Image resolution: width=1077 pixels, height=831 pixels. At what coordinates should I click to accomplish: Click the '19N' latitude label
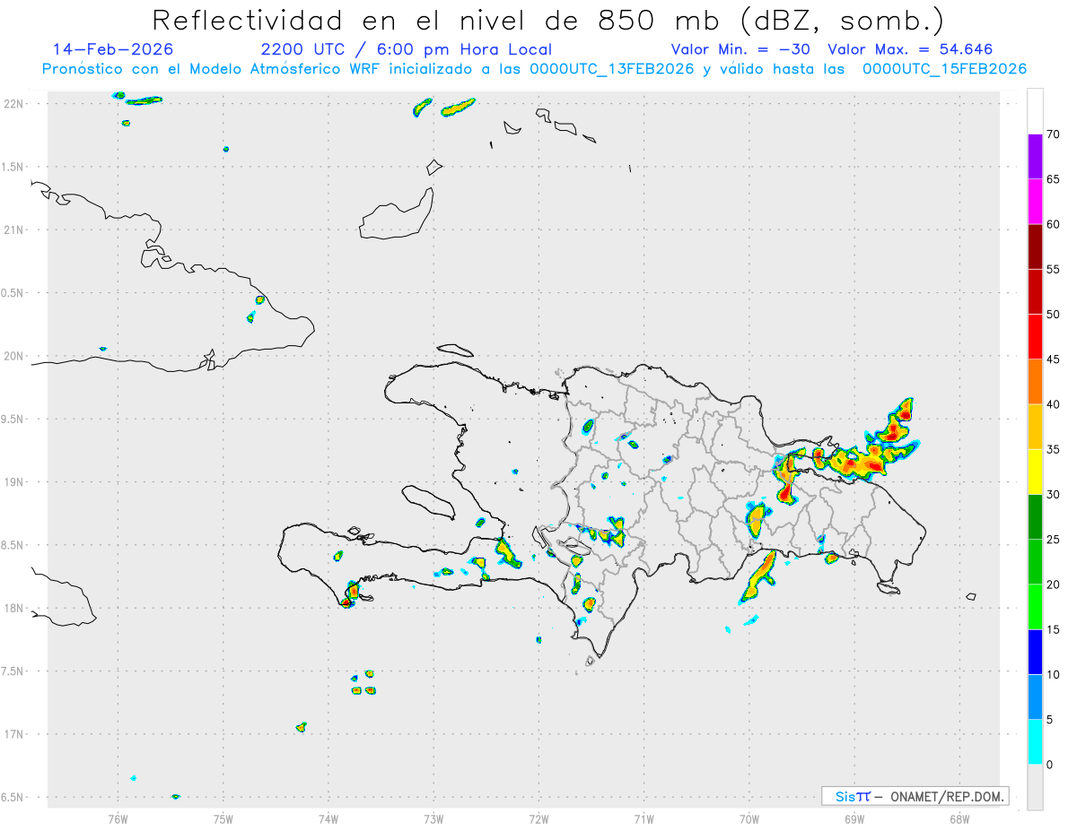tap(13, 482)
